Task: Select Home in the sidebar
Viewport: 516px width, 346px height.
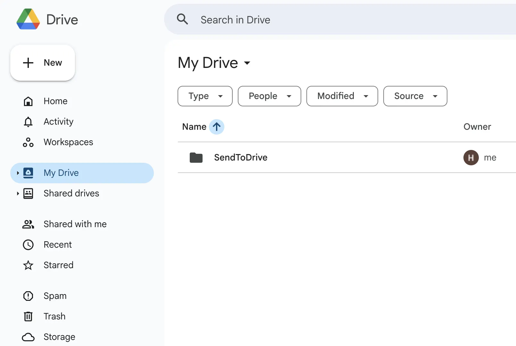Action: (55, 101)
